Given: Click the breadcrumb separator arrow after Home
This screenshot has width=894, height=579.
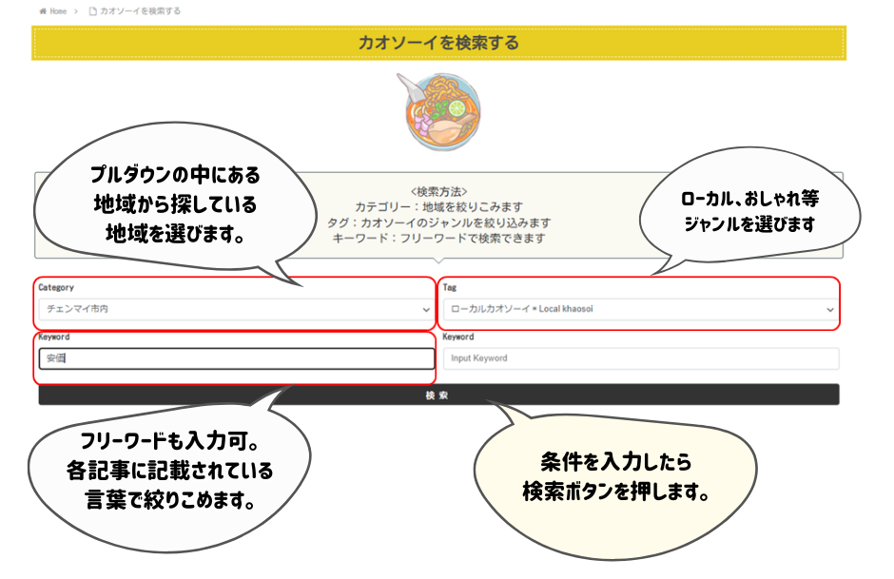Looking at the screenshot, I should coord(75,11).
